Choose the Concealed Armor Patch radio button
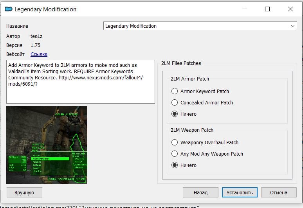 coord(175,102)
